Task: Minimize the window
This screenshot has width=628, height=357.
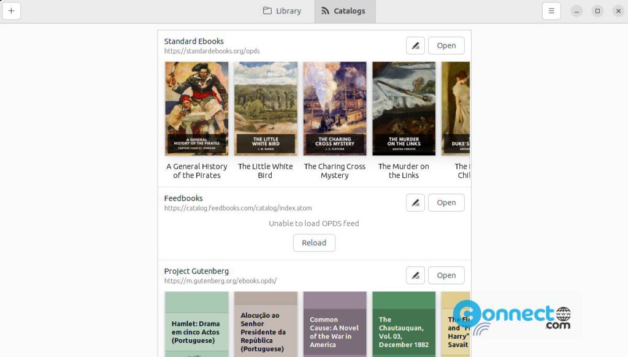Action: [x=576, y=11]
